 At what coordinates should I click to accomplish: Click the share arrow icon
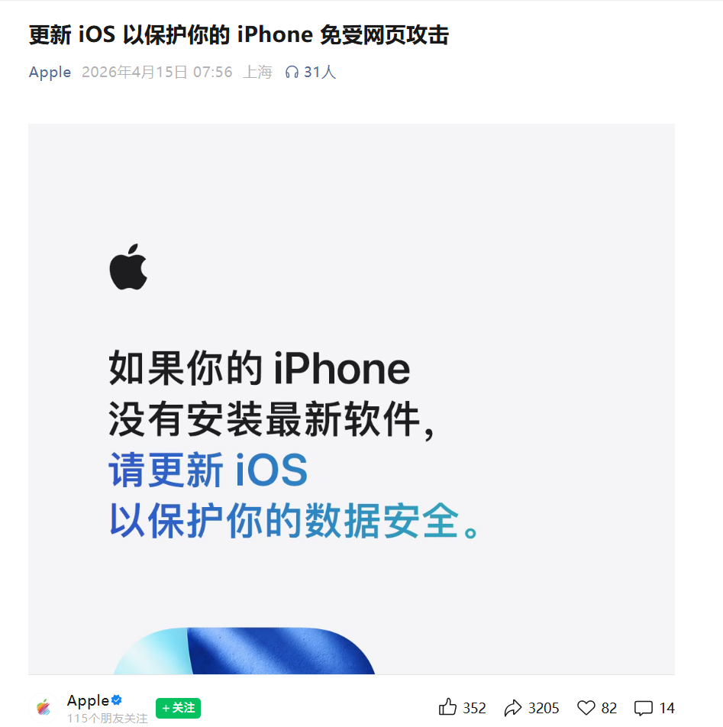pos(512,708)
